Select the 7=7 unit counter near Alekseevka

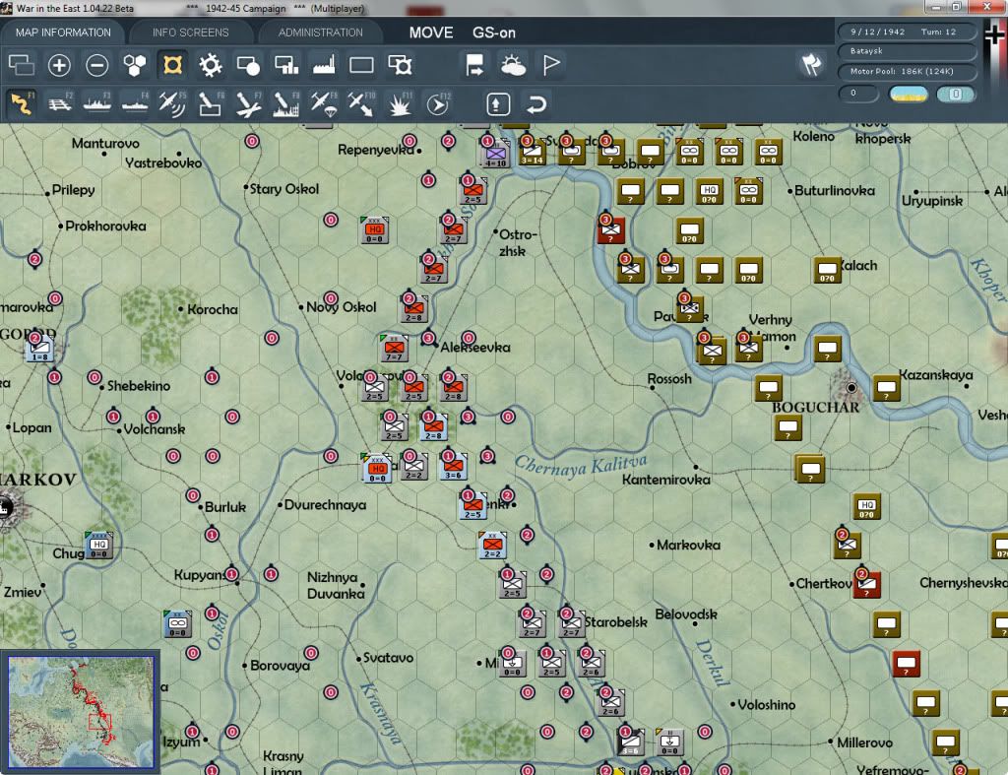point(394,348)
